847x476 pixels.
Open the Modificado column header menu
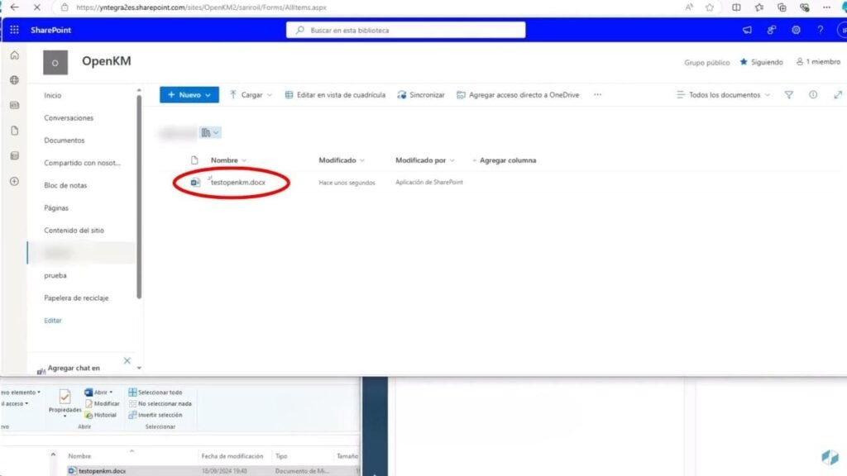click(342, 160)
